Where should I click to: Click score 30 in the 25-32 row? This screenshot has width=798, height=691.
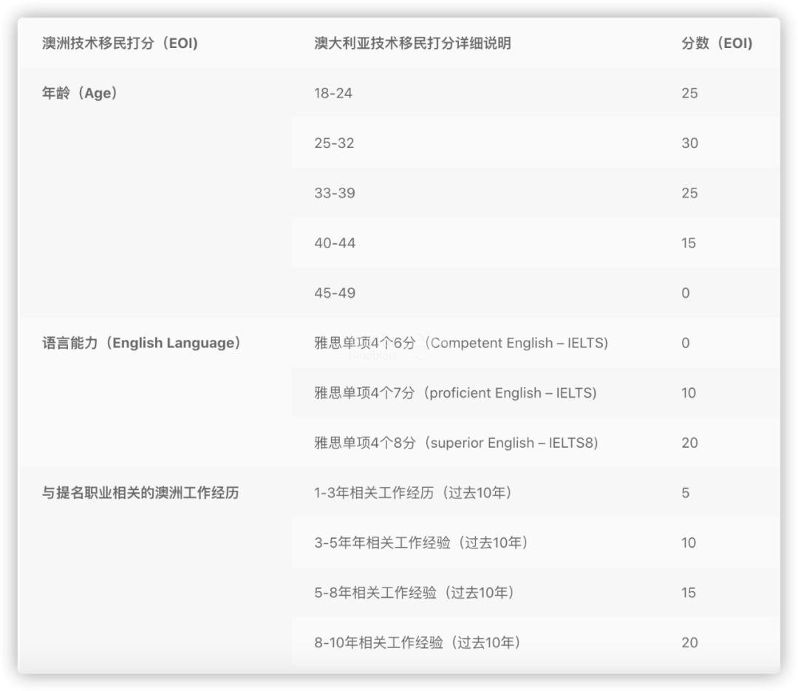pos(689,143)
